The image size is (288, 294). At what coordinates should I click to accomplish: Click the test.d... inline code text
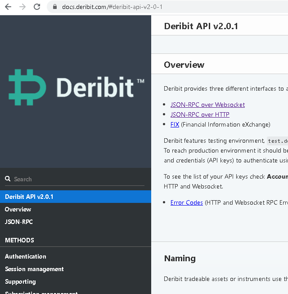[x=278, y=141]
